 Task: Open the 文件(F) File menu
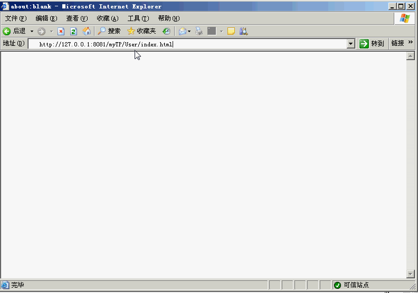pos(16,18)
